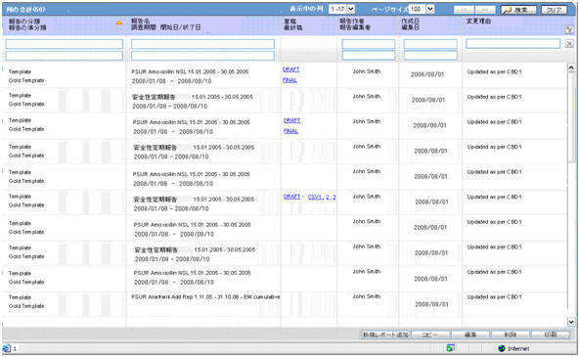
Task: Open the DRAFT link beside CSV1
Action: coord(291,197)
